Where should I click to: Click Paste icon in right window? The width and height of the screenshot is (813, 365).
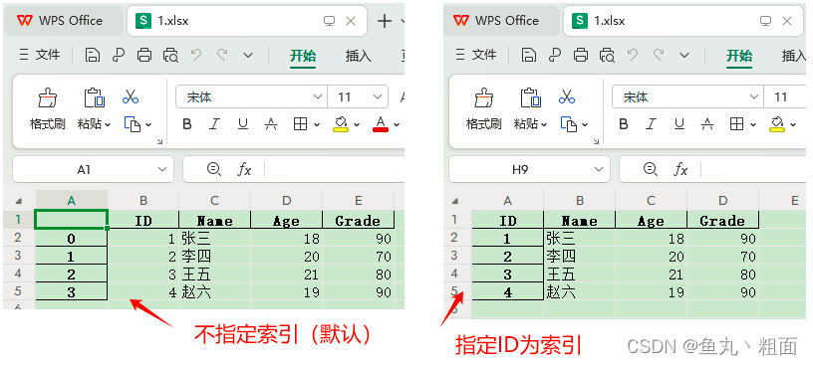pos(530,96)
